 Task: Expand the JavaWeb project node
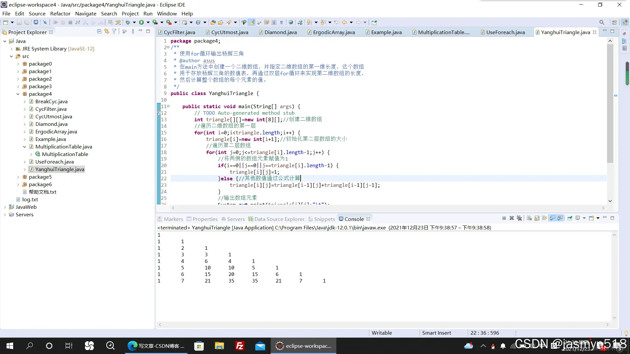[5, 207]
